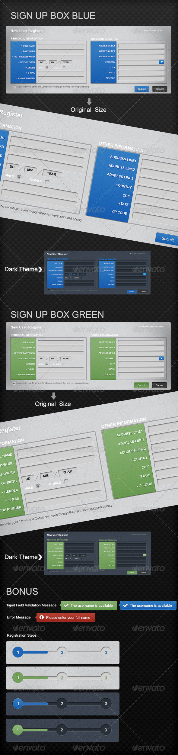This screenshot has width=178, height=755.
Task: Select step 3 on the light green registration steps bar
Action: coord(106,678)
